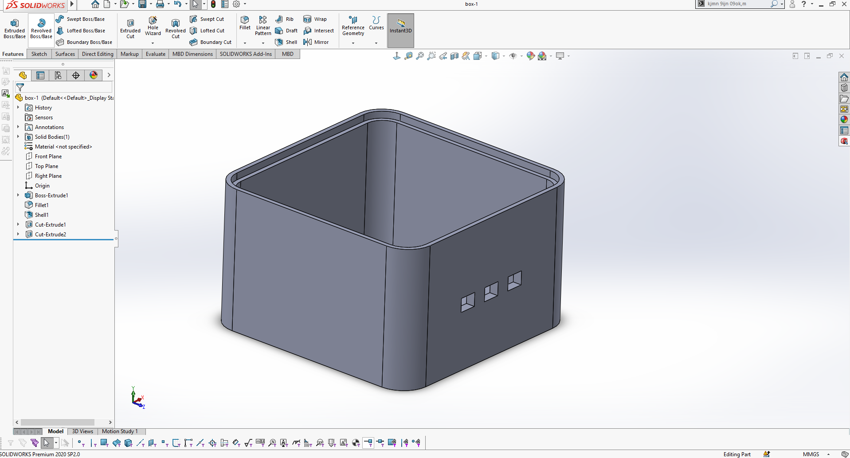Switch to the SOLIDWORKS Add-Ins tab
Viewport: 850px width, 458px height.
pos(246,54)
